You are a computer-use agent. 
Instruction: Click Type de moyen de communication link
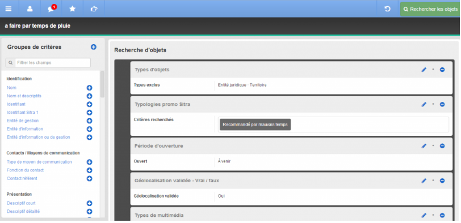[39, 162]
